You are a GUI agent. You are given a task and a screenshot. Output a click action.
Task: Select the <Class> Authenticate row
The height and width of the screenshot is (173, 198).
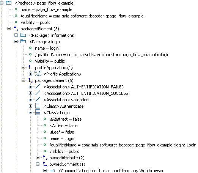[64, 106]
